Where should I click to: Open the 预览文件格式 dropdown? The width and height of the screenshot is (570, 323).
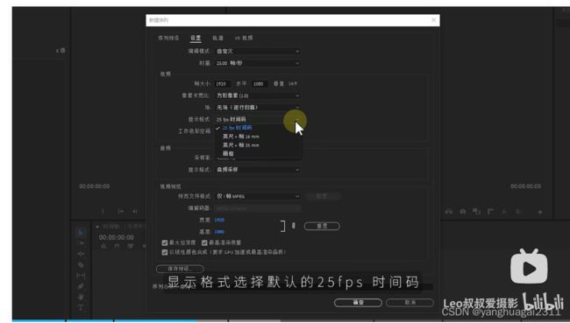click(258, 196)
